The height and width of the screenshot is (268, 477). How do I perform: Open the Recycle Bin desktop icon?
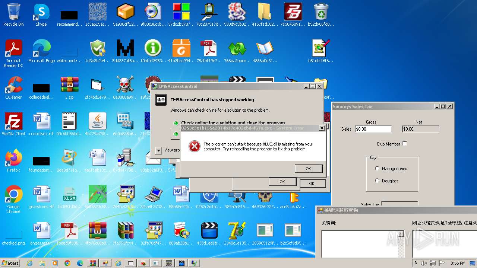(x=13, y=15)
